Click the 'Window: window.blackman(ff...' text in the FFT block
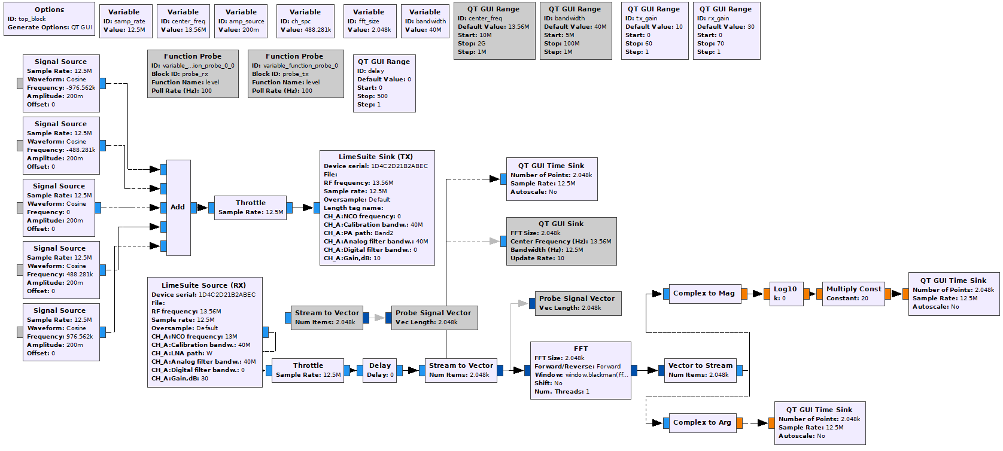Viewport: 1003px width, 451px height. [x=581, y=375]
